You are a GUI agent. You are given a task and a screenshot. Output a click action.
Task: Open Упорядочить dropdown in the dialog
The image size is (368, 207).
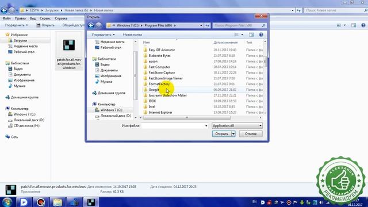[103, 34]
